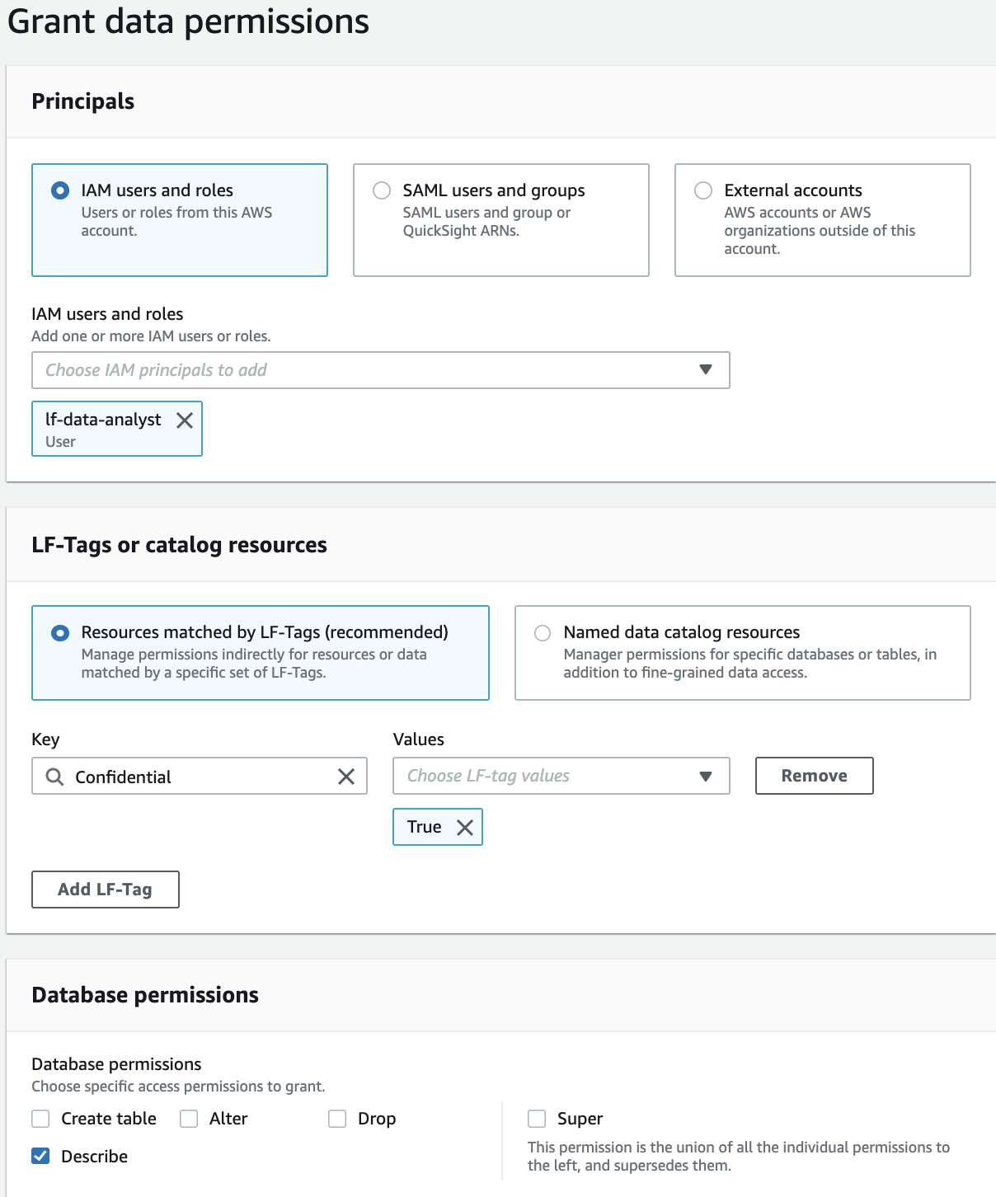Check the Alter permission box
Image resolution: width=996 pixels, height=1197 pixels.
[189, 1119]
